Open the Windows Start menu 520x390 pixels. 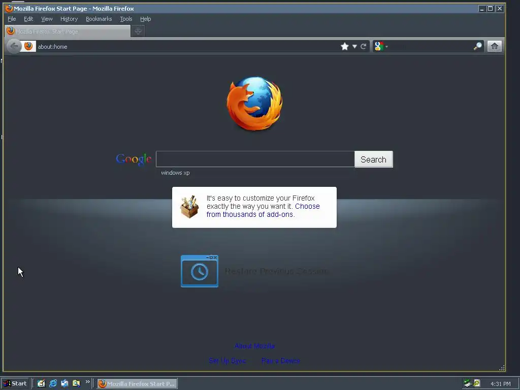point(15,384)
